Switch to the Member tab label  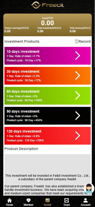click(x=28, y=205)
